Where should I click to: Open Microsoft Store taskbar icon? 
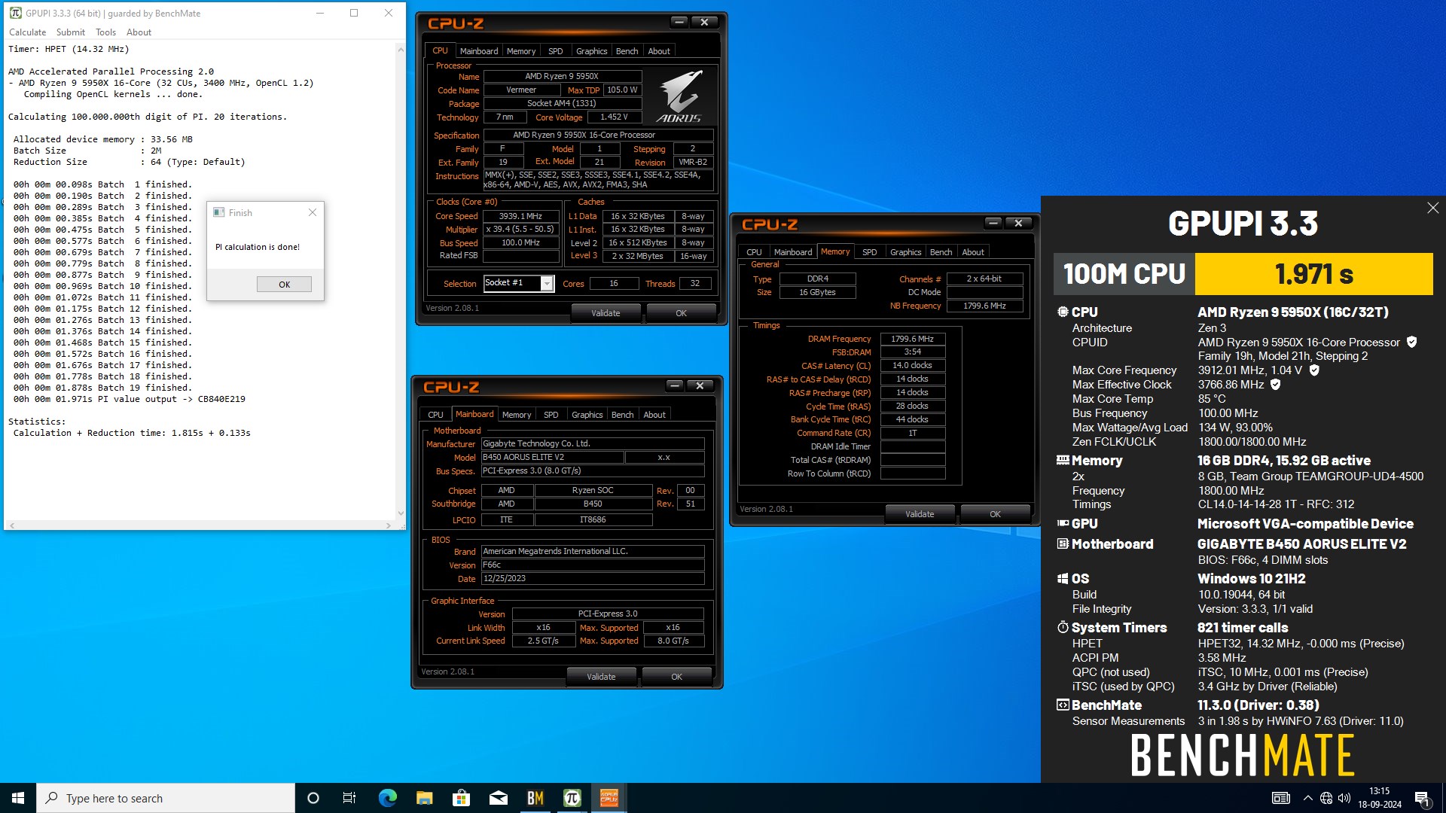pyautogui.click(x=461, y=798)
